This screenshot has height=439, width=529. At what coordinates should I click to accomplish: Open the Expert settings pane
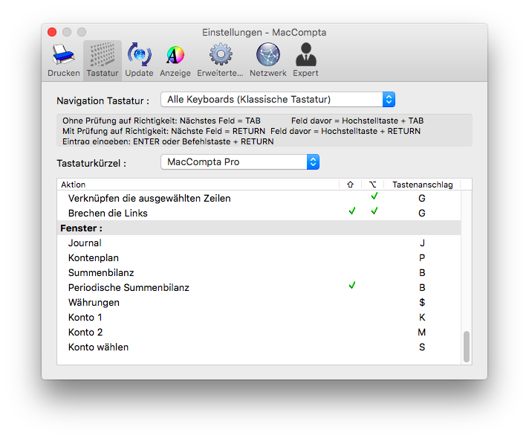point(305,60)
